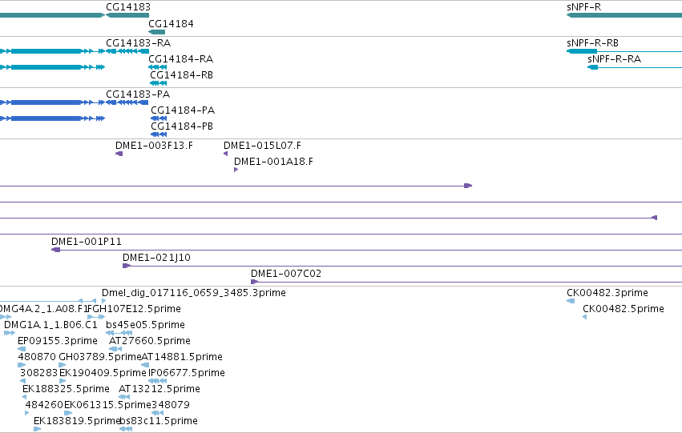682x433 pixels.
Task: Click the DME1-003F13.F purple arrowhead
Action: tap(119, 154)
